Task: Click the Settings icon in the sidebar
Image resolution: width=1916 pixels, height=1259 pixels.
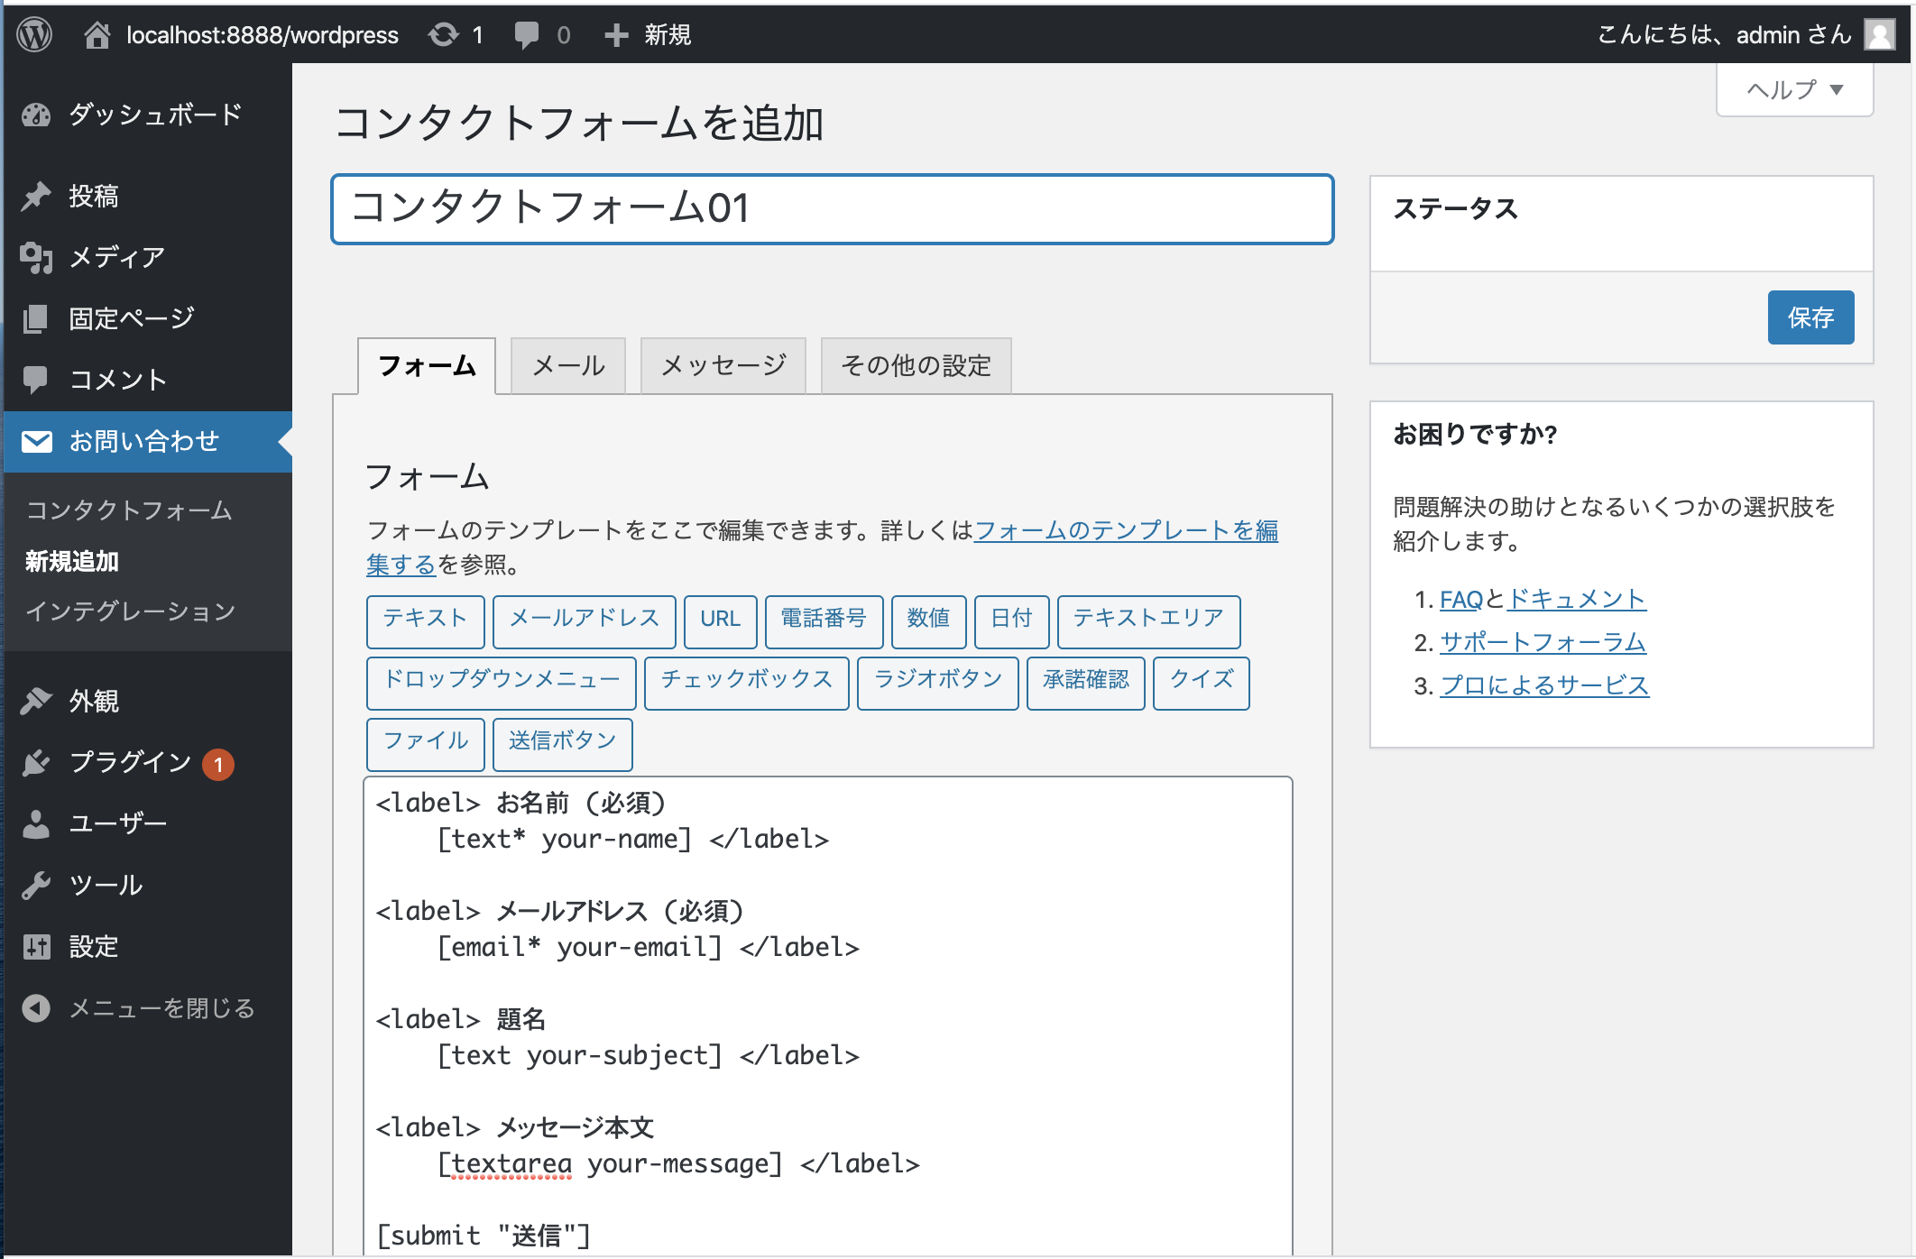Action: point(36,946)
